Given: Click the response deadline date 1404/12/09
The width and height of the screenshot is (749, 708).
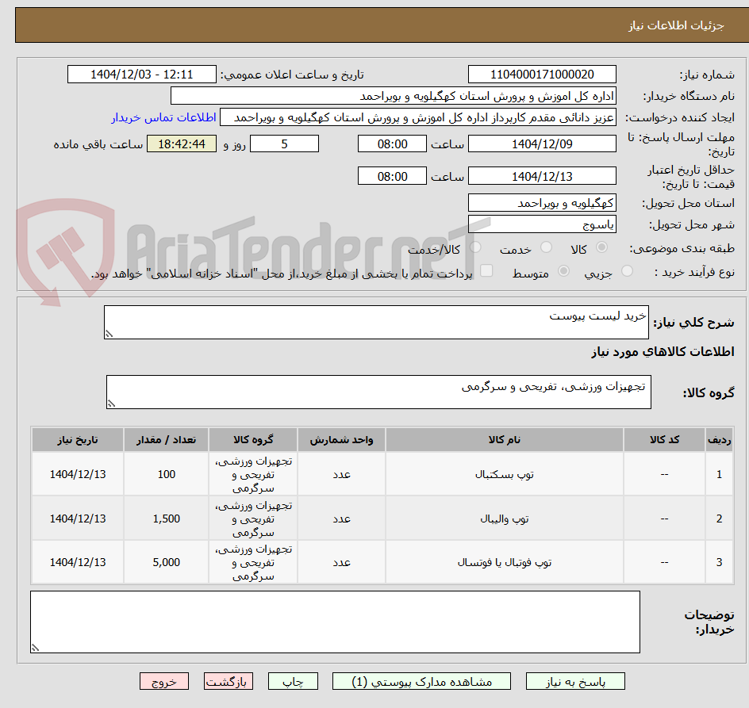Looking at the screenshot, I should (542, 144).
